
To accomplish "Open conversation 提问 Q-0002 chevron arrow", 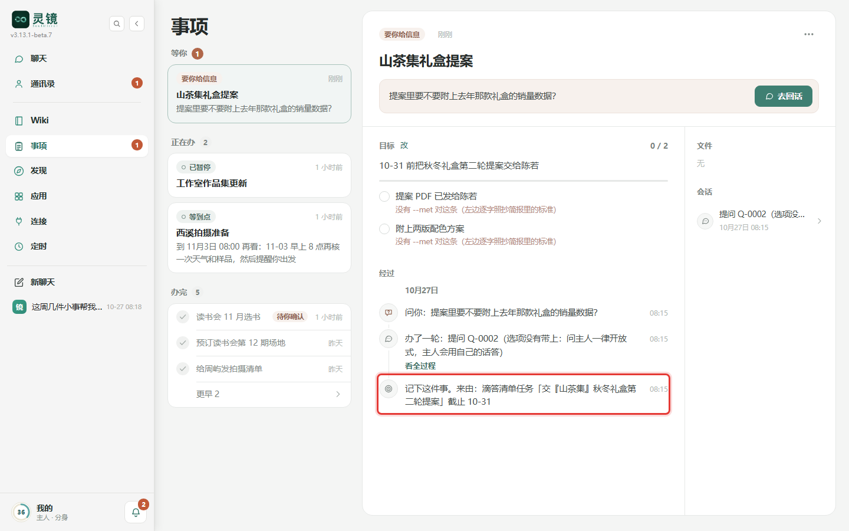I will point(820,221).
